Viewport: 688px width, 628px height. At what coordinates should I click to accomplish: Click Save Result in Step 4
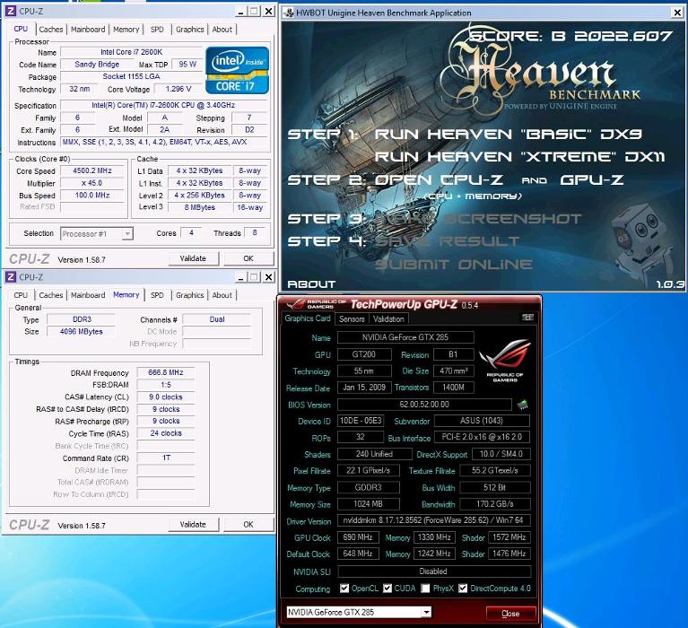click(447, 241)
